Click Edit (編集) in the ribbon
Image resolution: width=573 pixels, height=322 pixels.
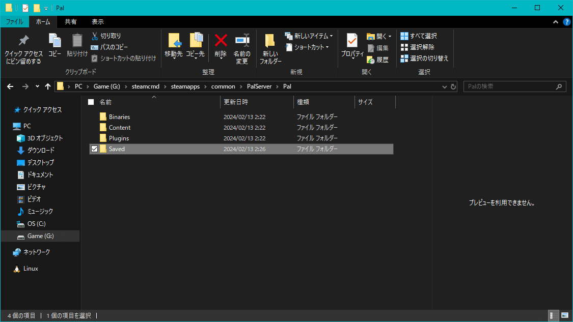[x=378, y=48]
